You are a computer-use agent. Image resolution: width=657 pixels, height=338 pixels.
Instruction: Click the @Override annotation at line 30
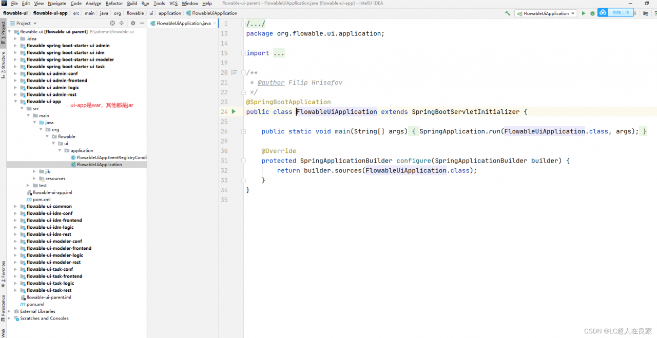coord(279,151)
